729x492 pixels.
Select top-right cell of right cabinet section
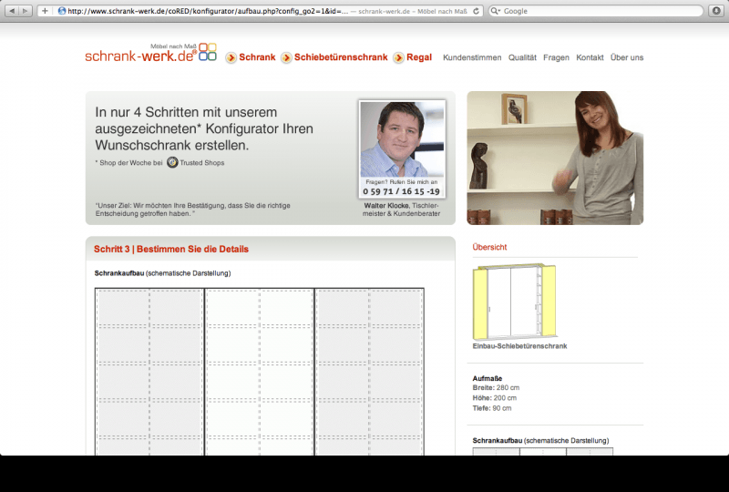pyautogui.click(x=395, y=307)
